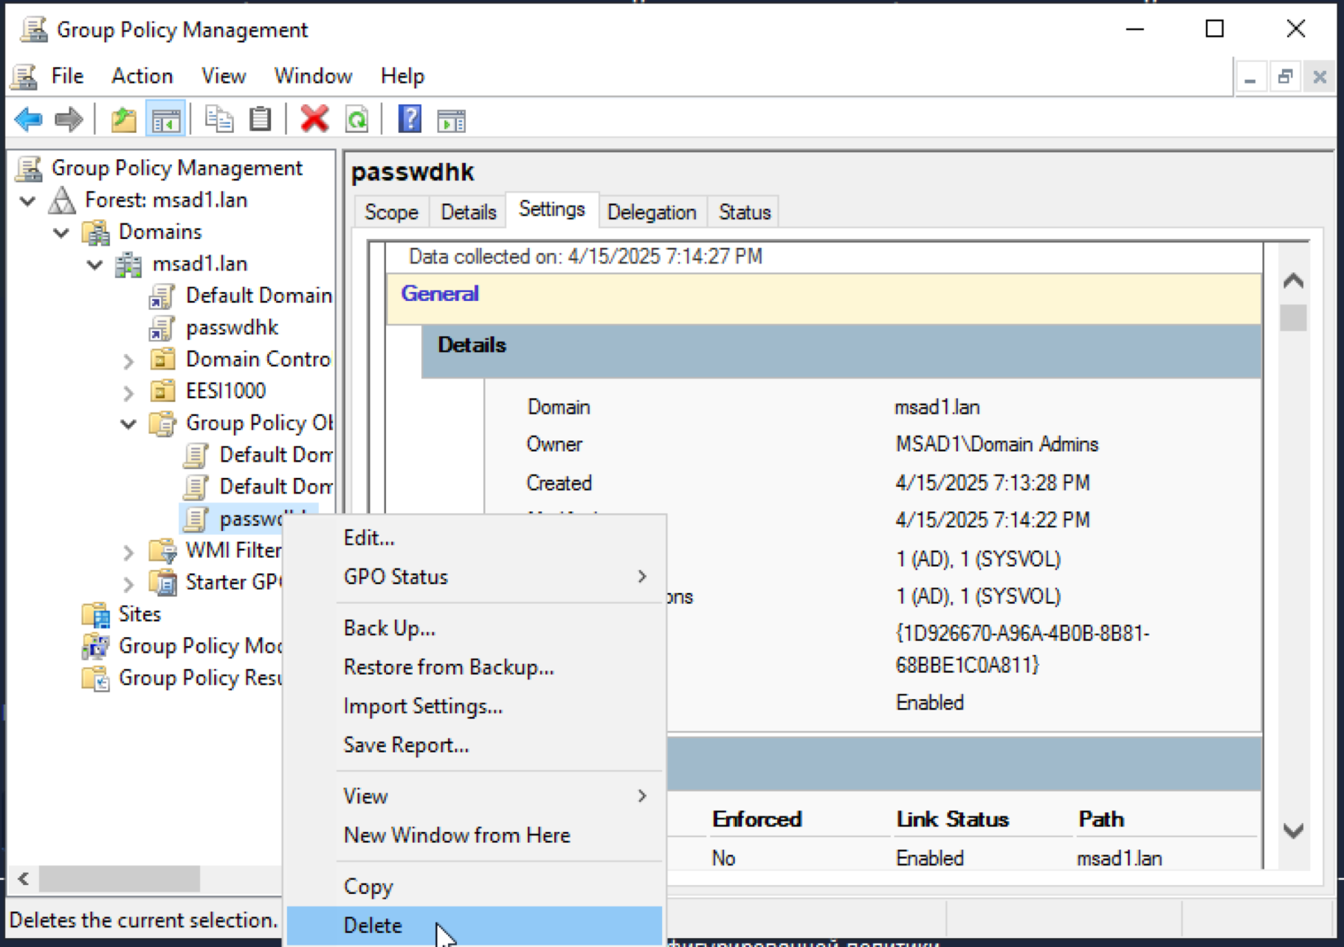Open Help via blue question mark icon
This screenshot has width=1344, height=947.
[x=410, y=119]
